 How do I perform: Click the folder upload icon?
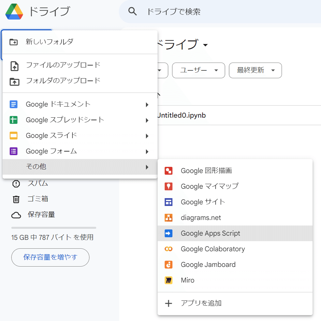(14, 81)
